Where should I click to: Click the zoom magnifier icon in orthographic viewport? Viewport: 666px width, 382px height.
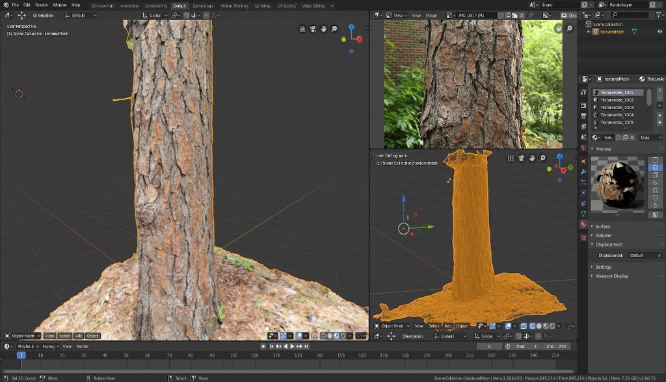coord(542,158)
